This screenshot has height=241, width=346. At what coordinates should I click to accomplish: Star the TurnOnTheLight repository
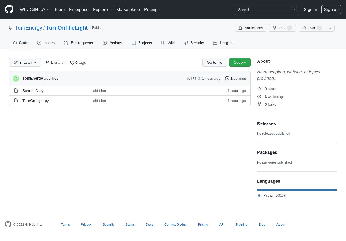tap(312, 28)
